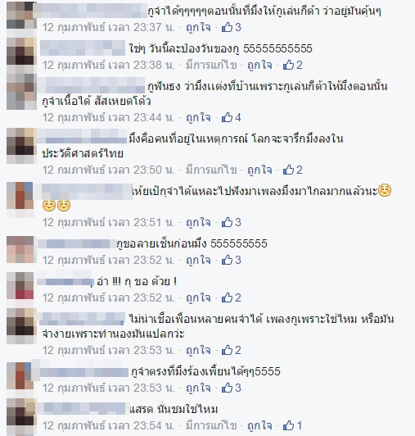This screenshot has width=415, height=436.
Task: Click thumbs-up icon on 23:54 comment
Action: [x=288, y=425]
